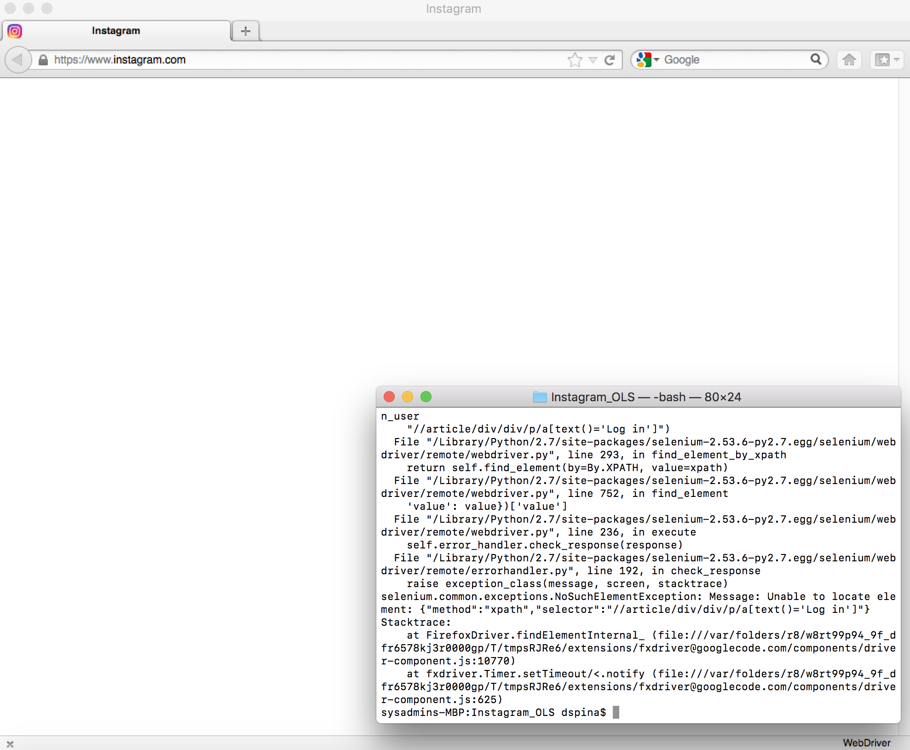Open the URL history dropdown arrow
Image resolution: width=910 pixels, height=750 pixels.
(x=593, y=60)
